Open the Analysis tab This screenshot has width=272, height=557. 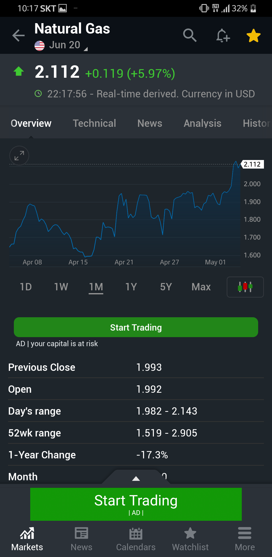pyautogui.click(x=202, y=123)
